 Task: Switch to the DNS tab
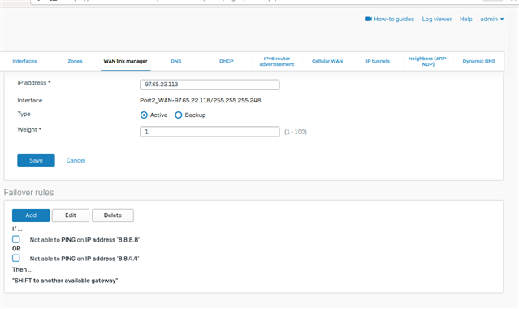(x=176, y=61)
